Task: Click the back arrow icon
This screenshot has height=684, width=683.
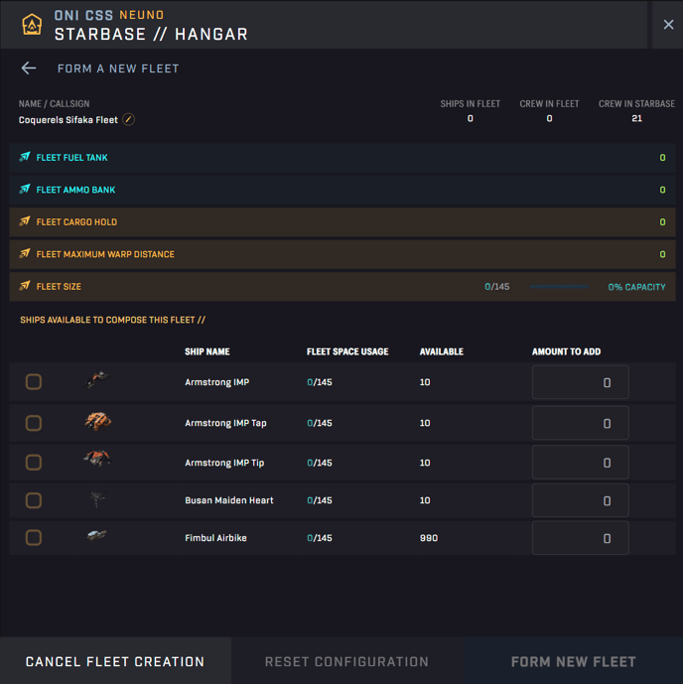Action: tap(29, 68)
